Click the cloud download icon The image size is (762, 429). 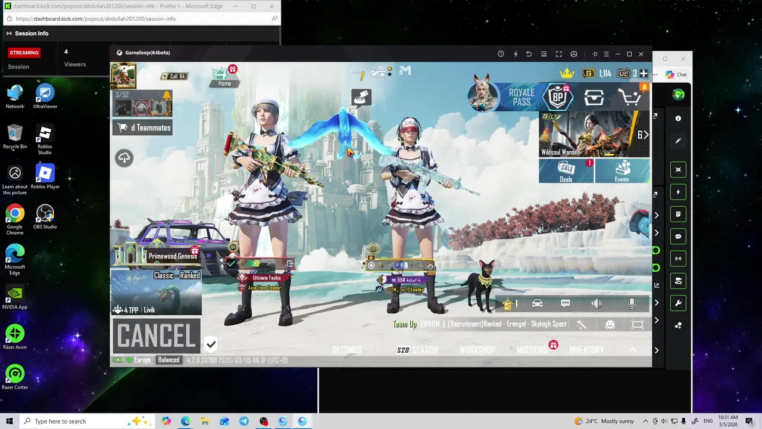point(124,158)
